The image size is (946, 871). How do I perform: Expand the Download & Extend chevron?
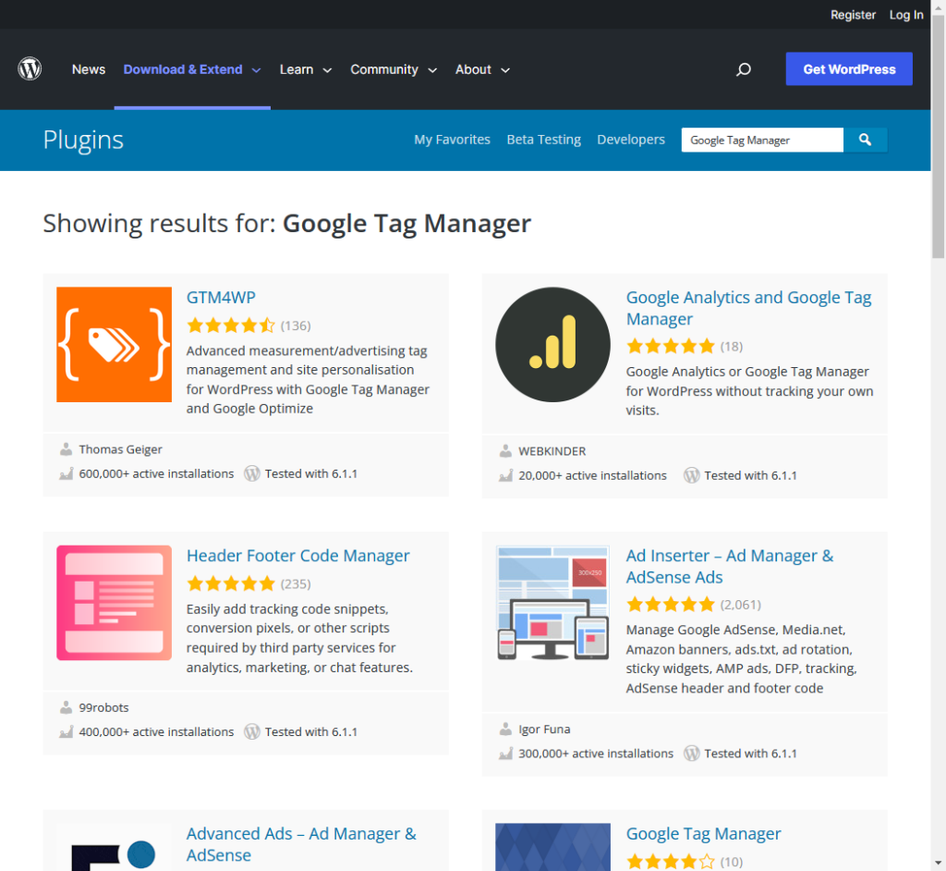[257, 70]
